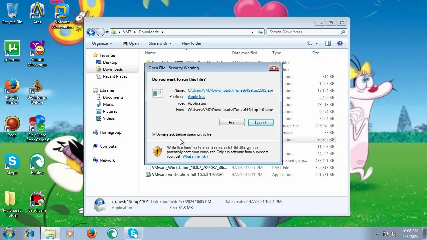Toggle the Explorer preview pane

coord(328,43)
